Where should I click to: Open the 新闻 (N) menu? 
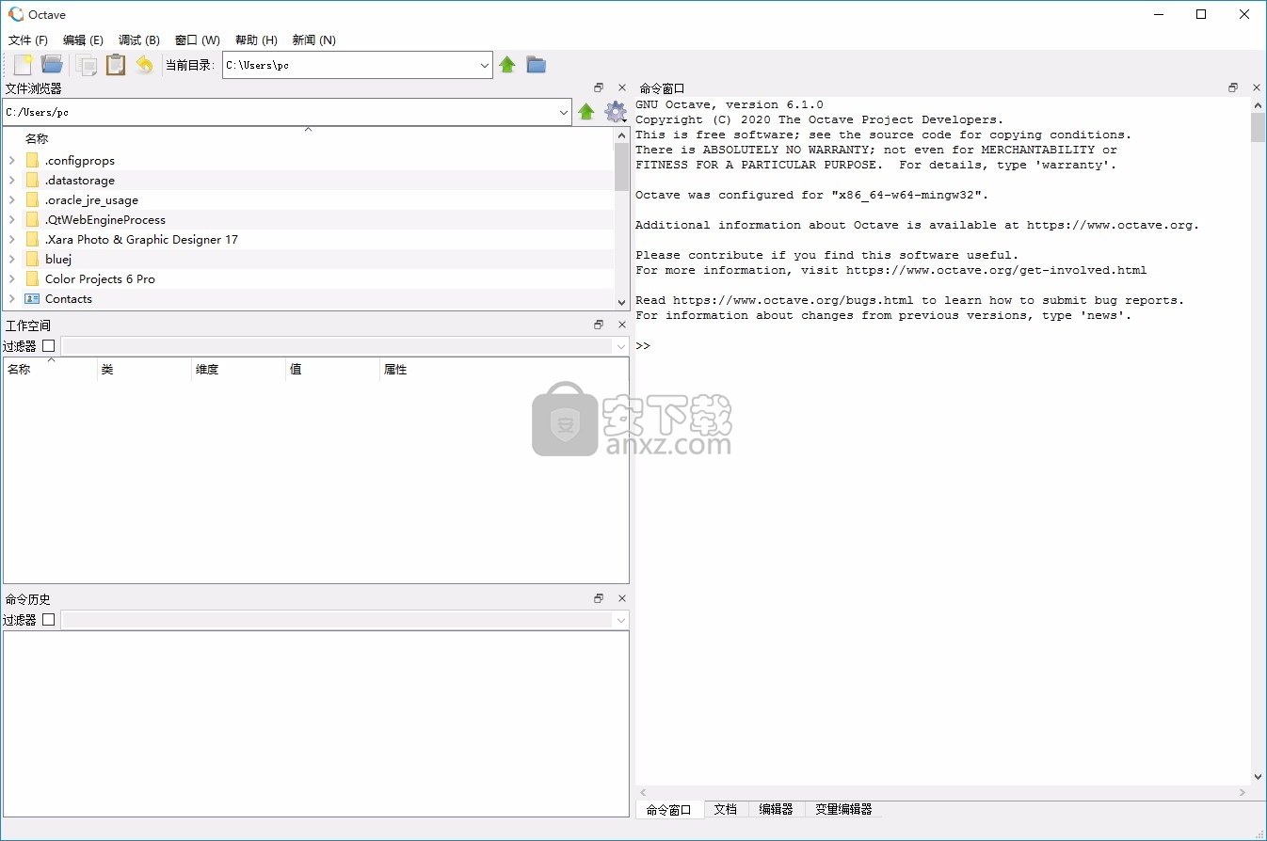(313, 40)
